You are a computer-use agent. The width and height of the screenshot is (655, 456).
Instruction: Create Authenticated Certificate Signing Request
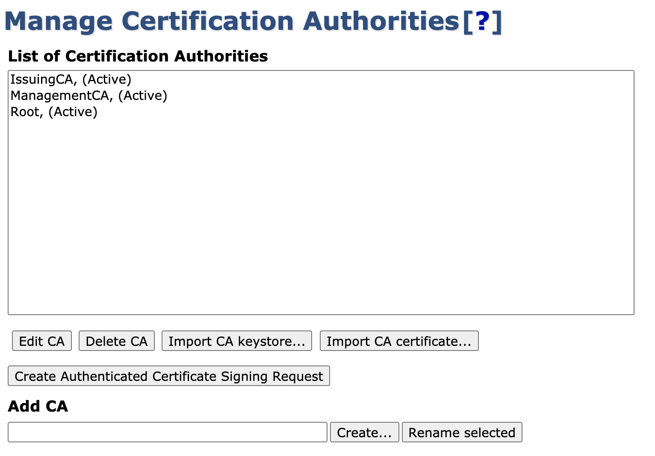coord(169,376)
